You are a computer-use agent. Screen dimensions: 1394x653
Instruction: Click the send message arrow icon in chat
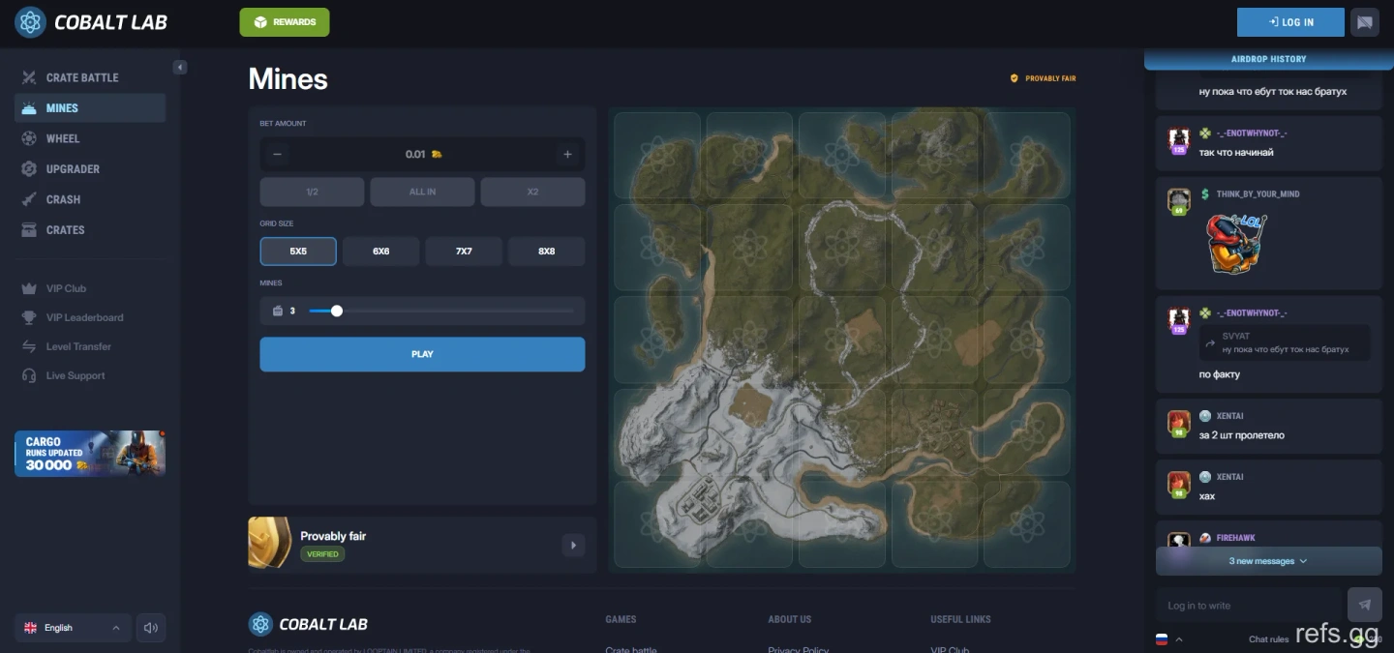pos(1365,605)
